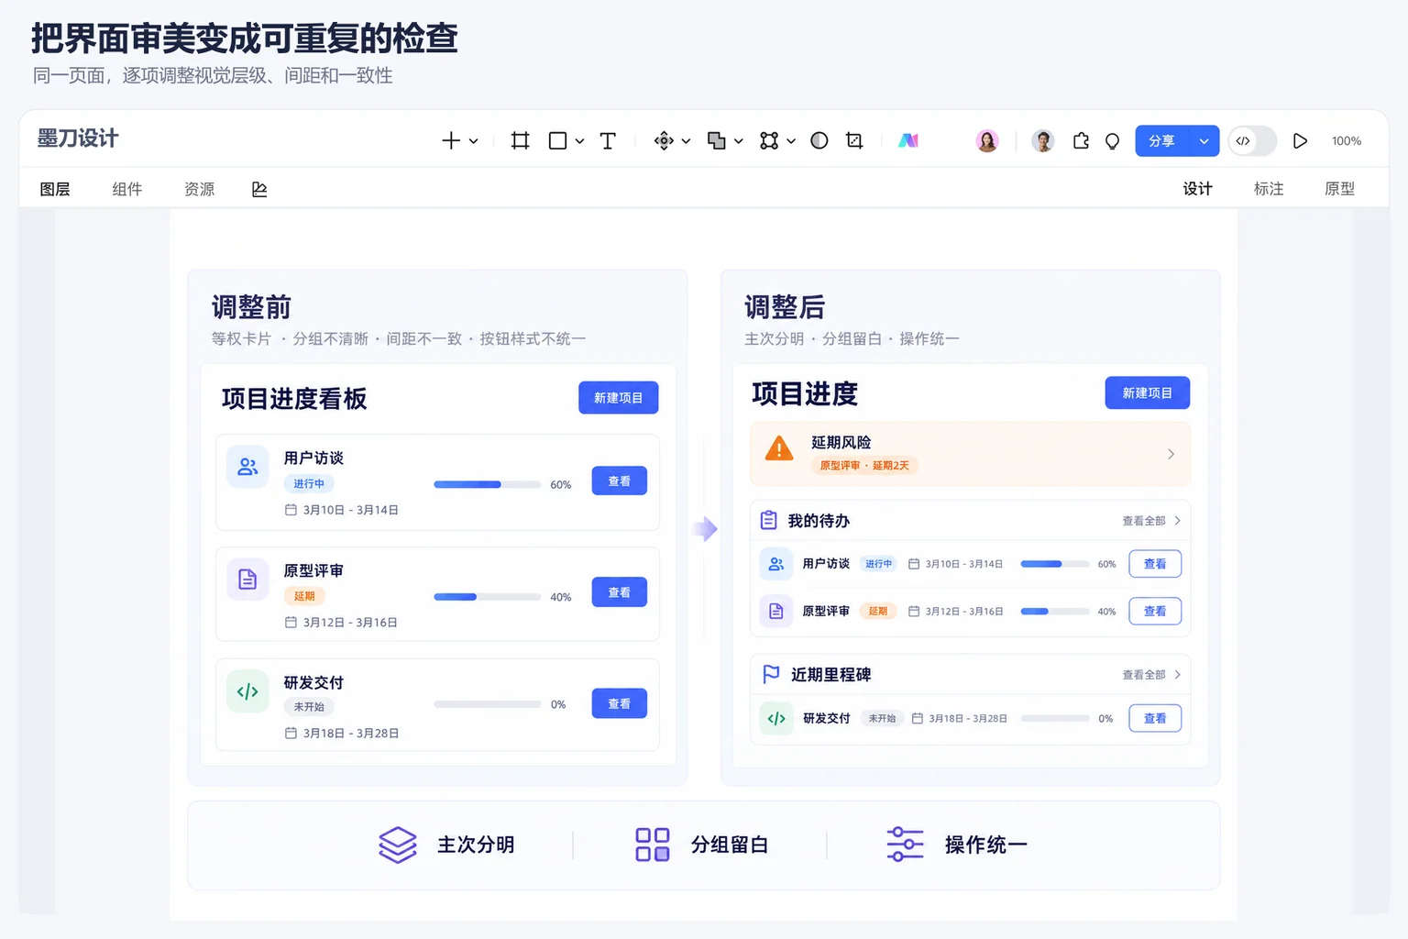Open the component tool icon

click(x=664, y=140)
